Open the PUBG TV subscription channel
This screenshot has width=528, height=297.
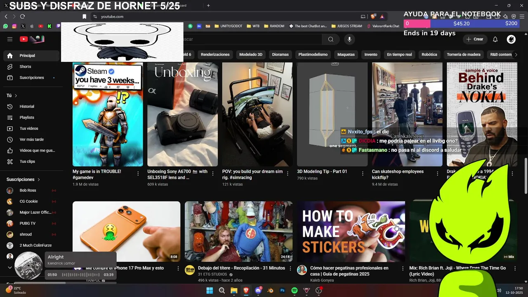[32, 223]
